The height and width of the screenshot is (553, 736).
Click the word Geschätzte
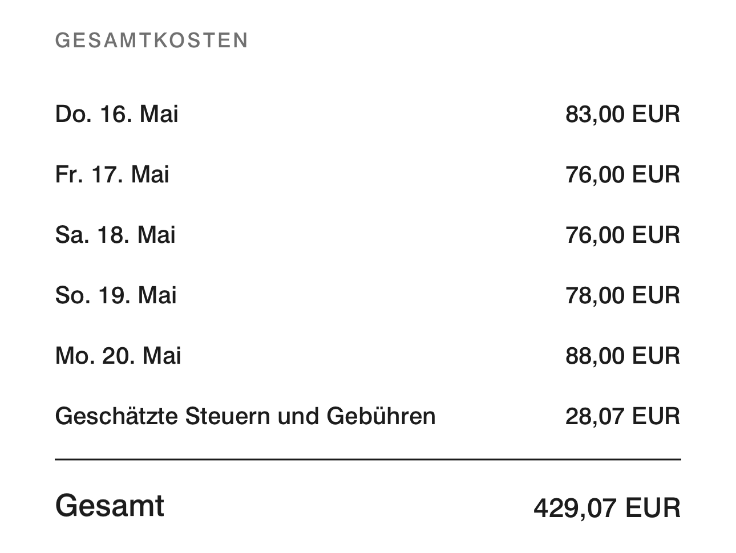pyautogui.click(x=116, y=416)
